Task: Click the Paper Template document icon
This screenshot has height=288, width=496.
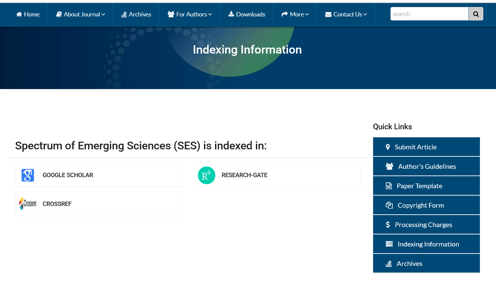Action: pyautogui.click(x=389, y=186)
